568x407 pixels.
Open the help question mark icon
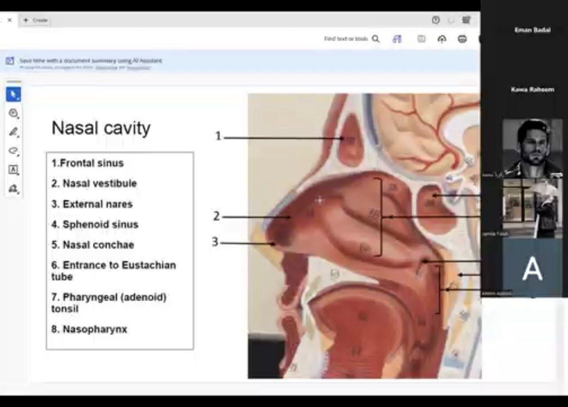(x=436, y=20)
